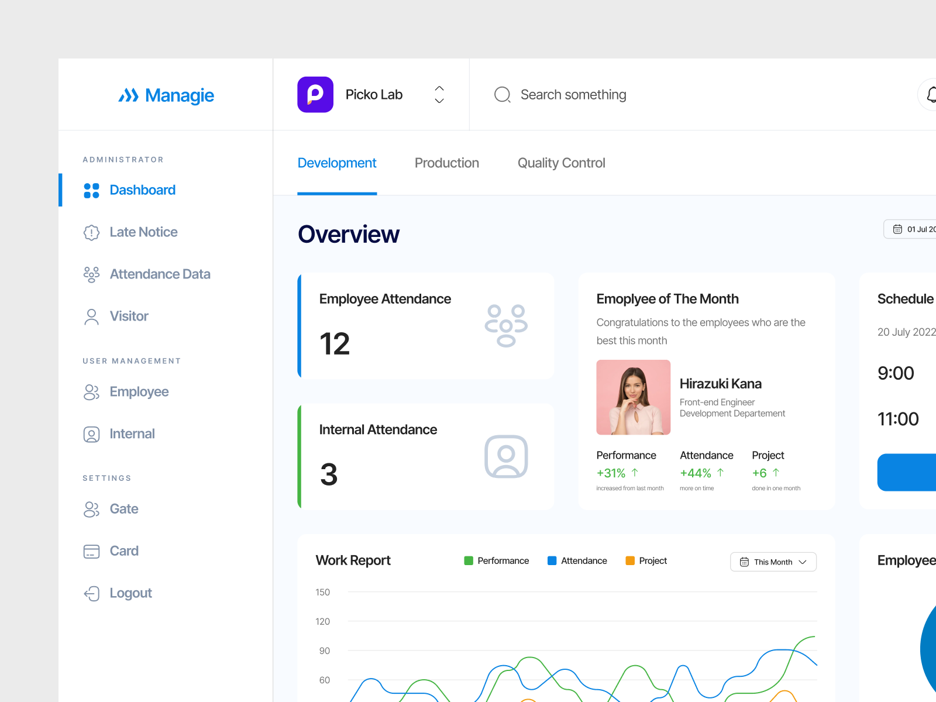Click the Gate users icon

[x=91, y=509]
